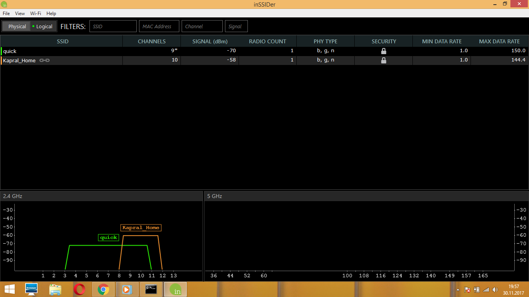Open the View menu

point(20,14)
